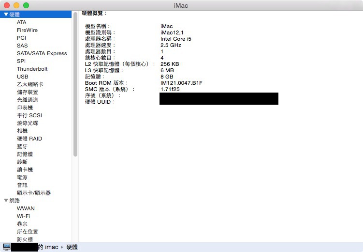The height and width of the screenshot is (252, 363).
Task: Click the 機型名稱 label
Action: pyautogui.click(x=97, y=26)
